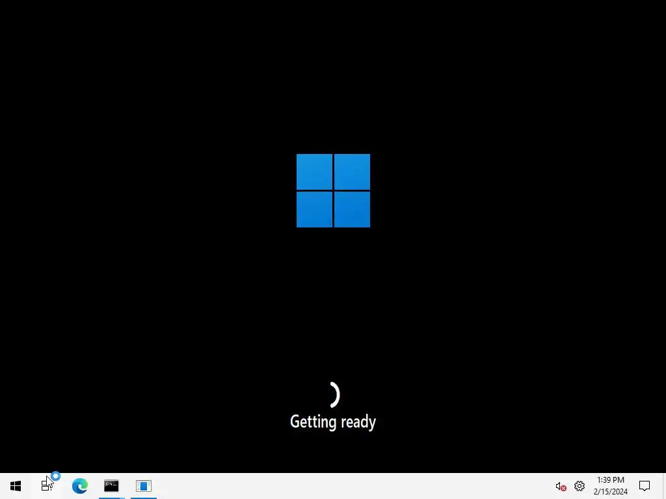Open Task View in the taskbar
The image size is (666, 499).
(47, 485)
